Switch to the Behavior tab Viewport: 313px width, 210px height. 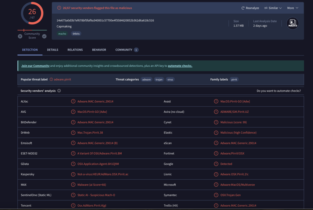99,50
